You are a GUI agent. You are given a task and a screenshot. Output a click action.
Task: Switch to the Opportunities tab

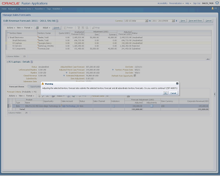click(35, 87)
